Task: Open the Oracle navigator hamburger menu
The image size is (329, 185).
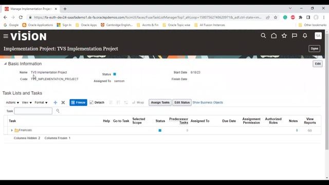Action: coord(6,36)
